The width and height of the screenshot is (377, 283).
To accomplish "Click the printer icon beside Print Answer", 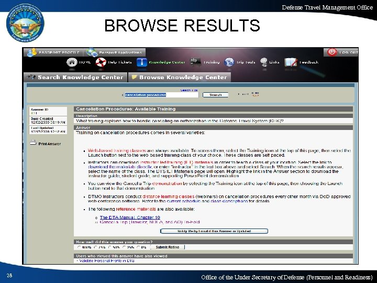I will [33, 143].
